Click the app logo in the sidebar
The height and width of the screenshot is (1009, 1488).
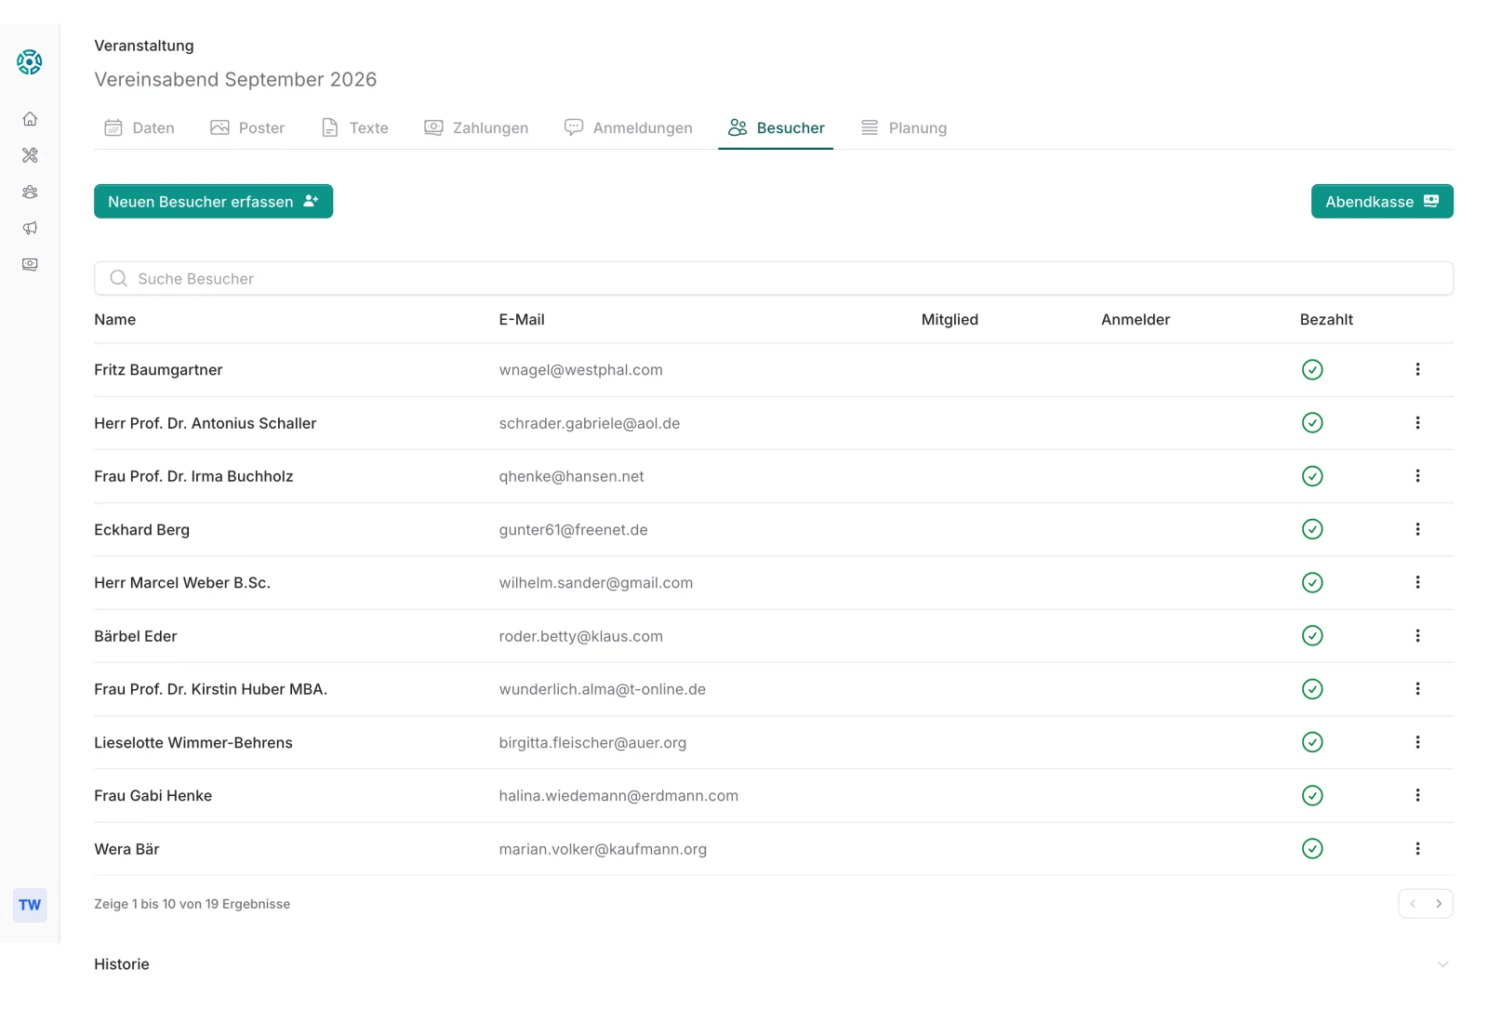[30, 62]
